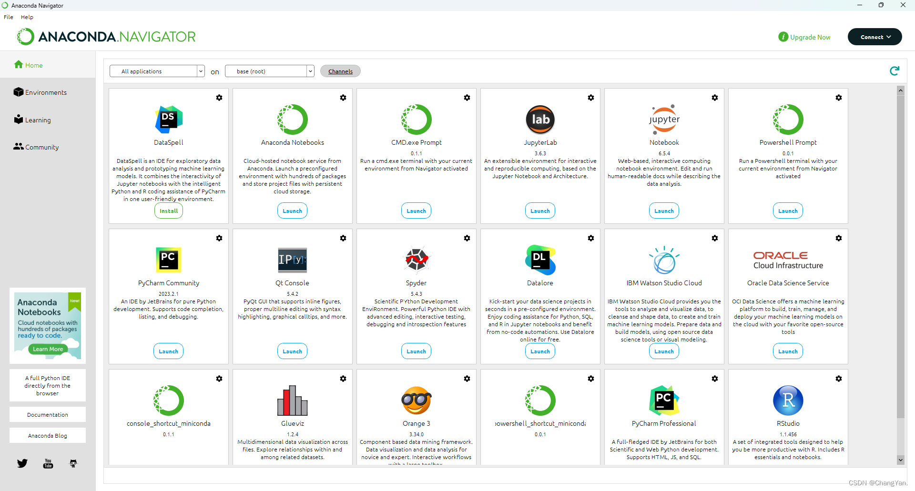Launch Jupyter Notebook
The width and height of the screenshot is (915, 491).
tap(664, 211)
